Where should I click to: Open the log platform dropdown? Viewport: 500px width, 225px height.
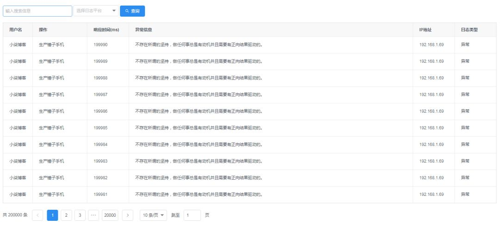96,11
